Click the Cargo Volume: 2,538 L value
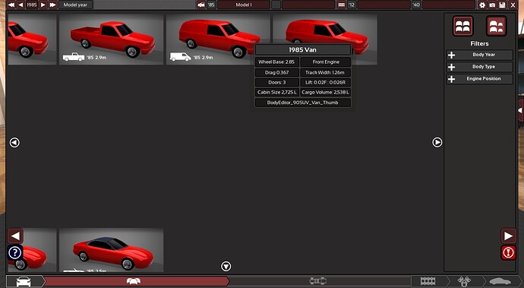 click(x=326, y=92)
